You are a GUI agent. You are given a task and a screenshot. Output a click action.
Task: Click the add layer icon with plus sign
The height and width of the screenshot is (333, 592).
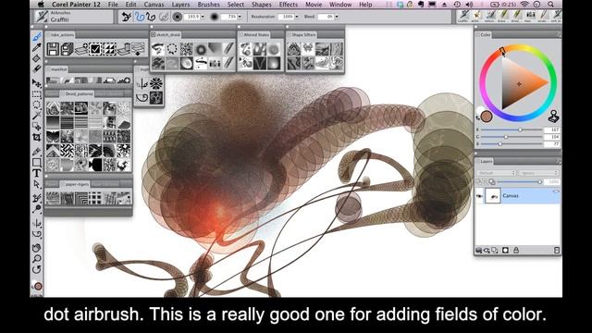(81, 49)
